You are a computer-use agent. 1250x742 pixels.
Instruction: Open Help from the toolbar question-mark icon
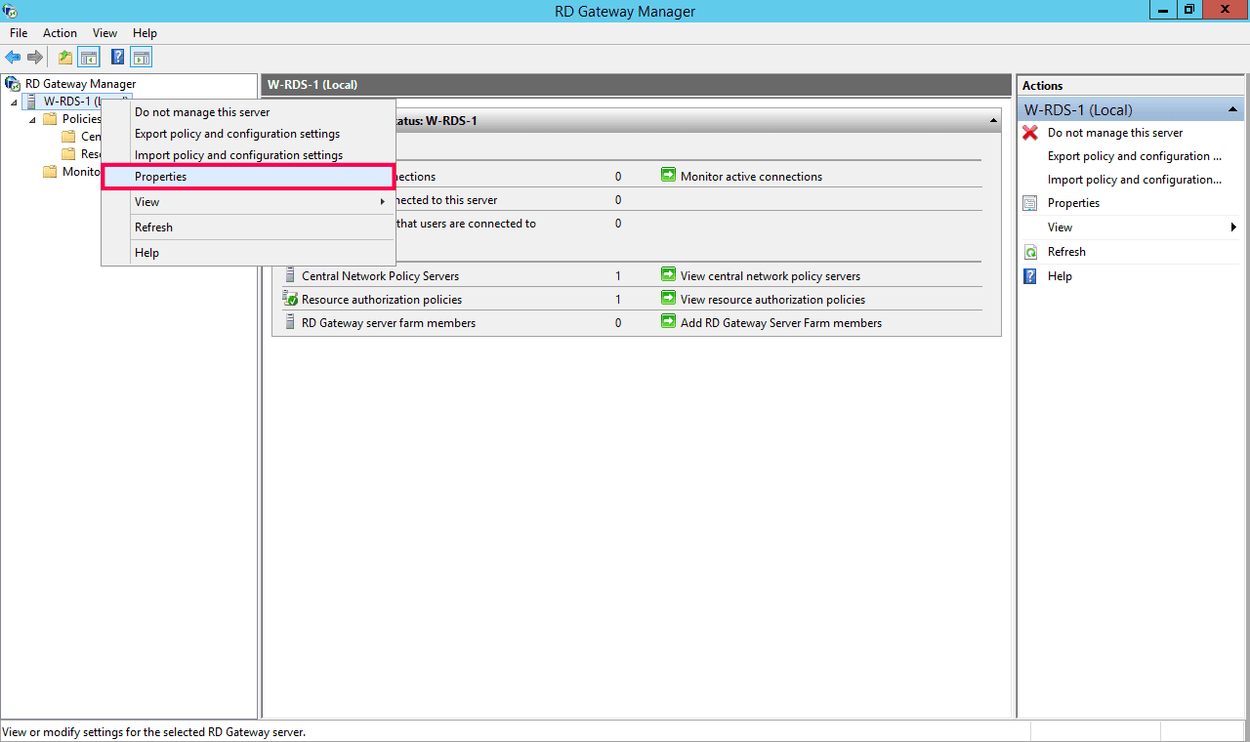(118, 58)
